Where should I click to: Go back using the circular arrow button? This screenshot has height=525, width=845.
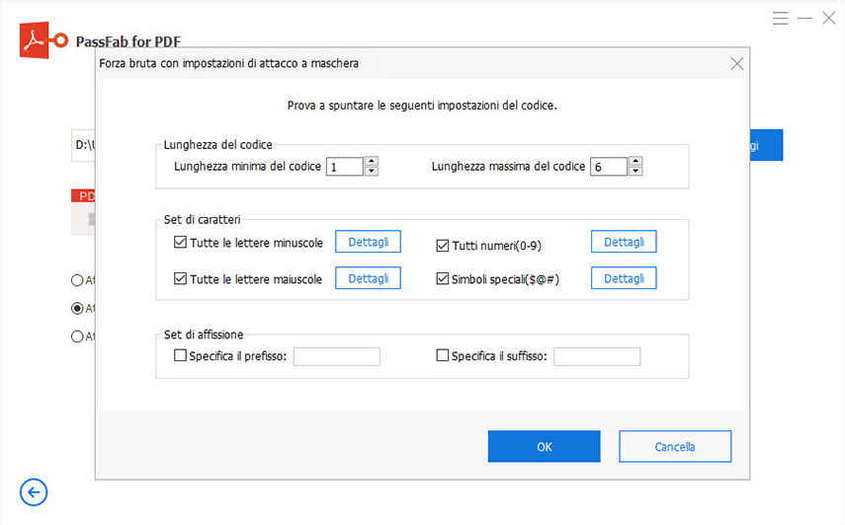(34, 492)
